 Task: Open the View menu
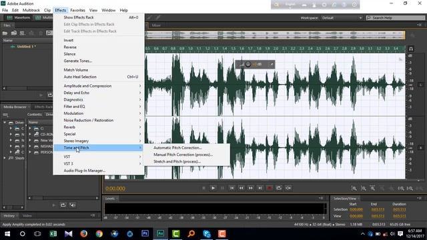[93, 10]
